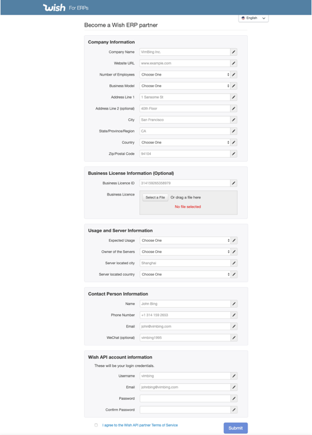Open the English language selector

253,18
